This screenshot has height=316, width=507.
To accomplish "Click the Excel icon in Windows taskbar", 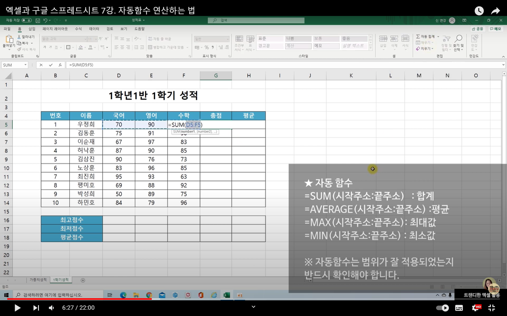I will [227, 295].
